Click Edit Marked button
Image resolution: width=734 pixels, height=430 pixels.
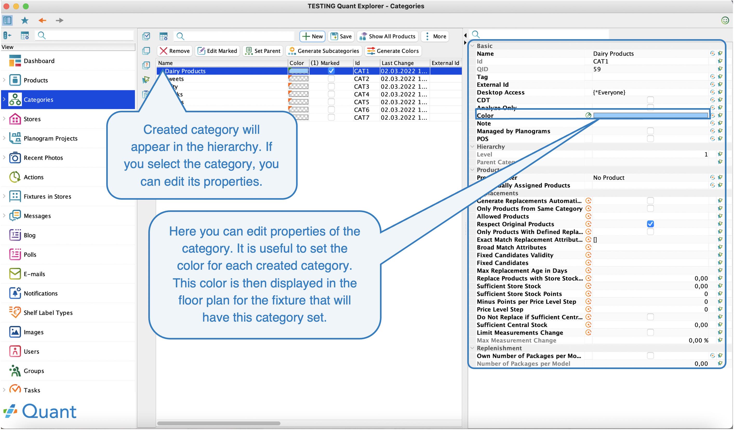217,51
